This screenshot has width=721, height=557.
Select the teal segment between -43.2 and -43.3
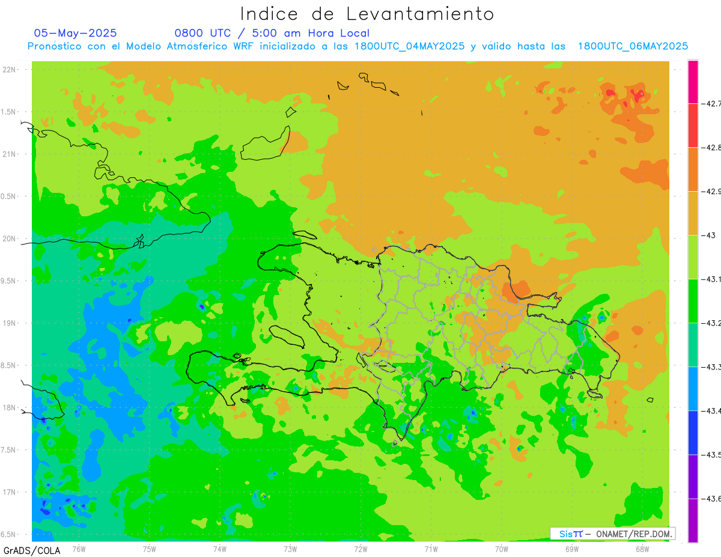(x=693, y=345)
